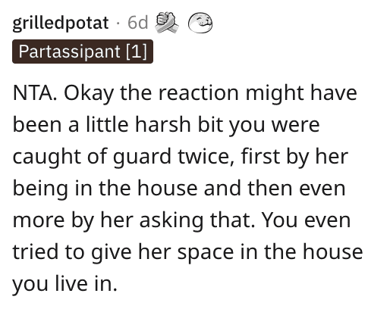Image resolution: width=390 pixels, height=309 pixels.
Task: Click the word 'asking' in the comment
Action: (171, 220)
